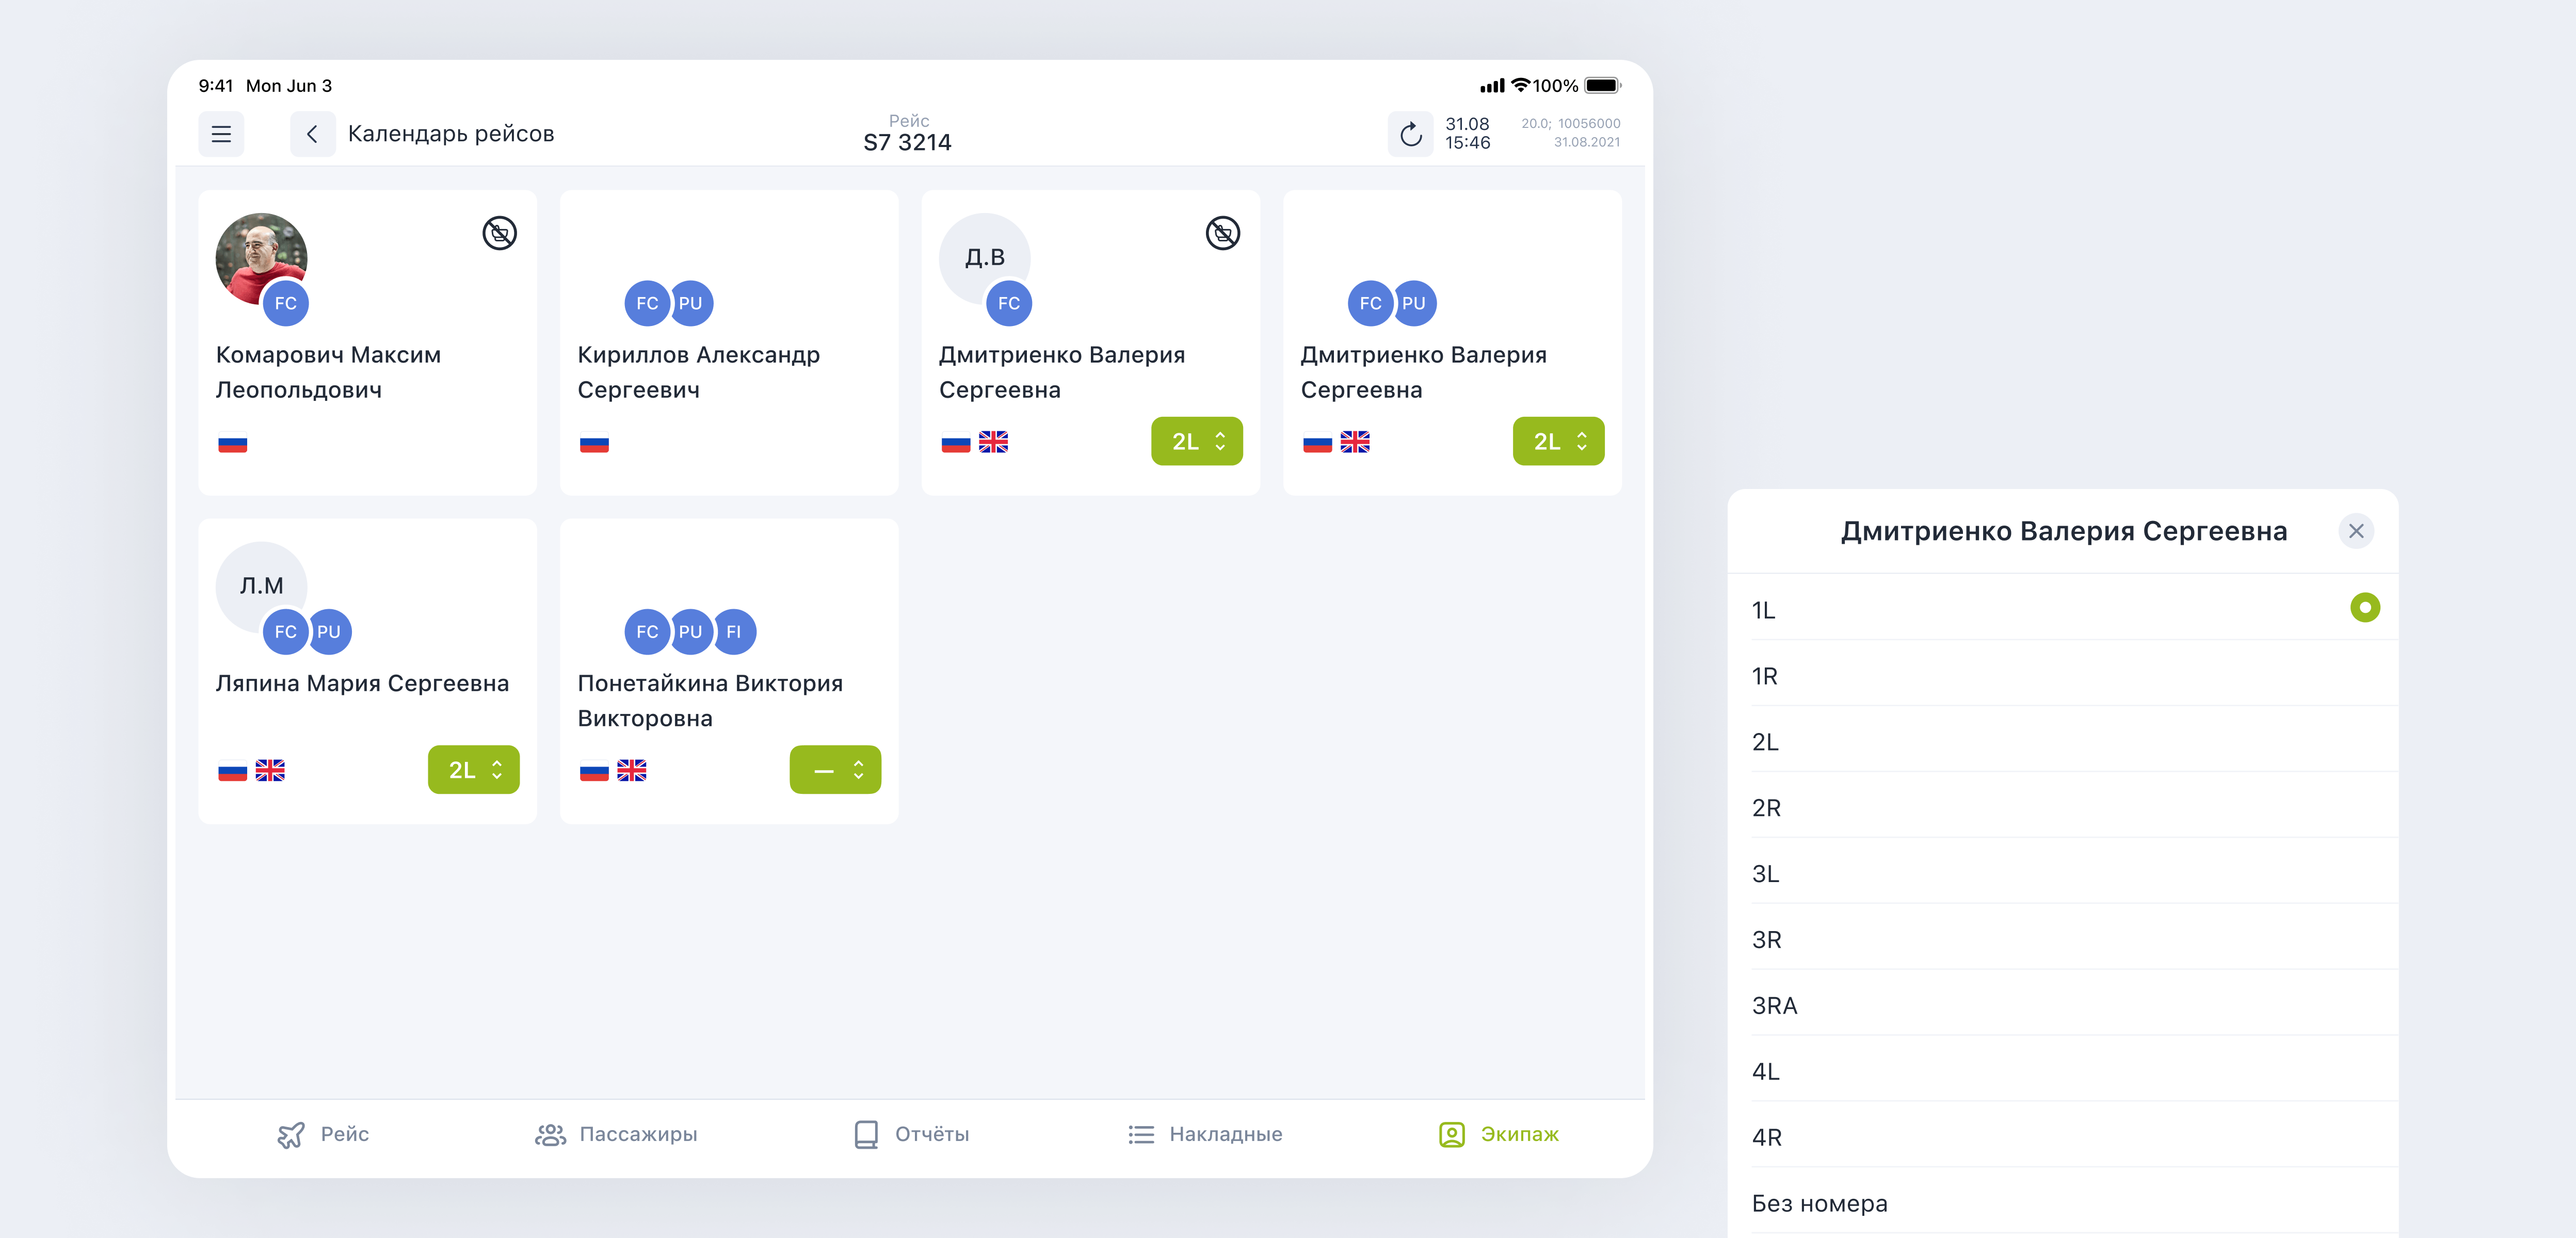Open empty position dropdown for Понетайкина

pos(835,770)
